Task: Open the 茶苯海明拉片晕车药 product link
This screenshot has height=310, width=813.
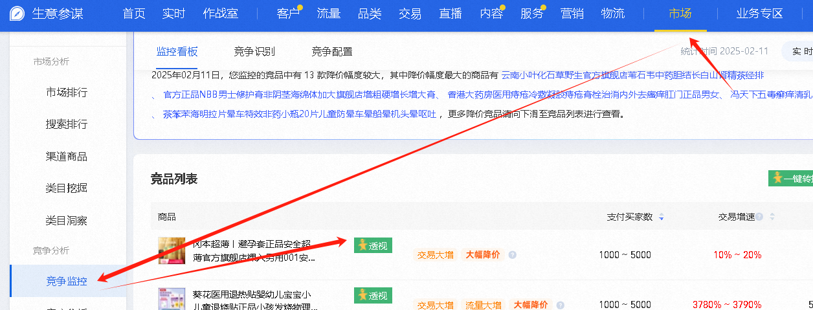Action: click(300, 115)
